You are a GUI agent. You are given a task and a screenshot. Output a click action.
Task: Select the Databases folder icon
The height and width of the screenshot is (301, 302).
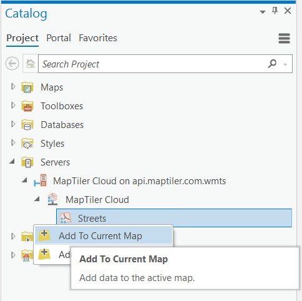tap(27, 125)
